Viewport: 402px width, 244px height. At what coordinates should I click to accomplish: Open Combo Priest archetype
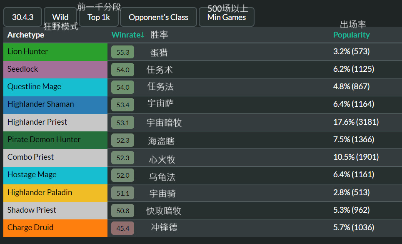55,158
